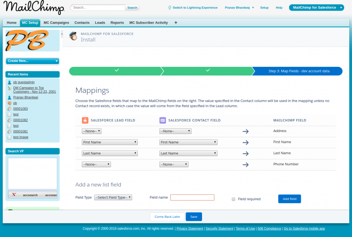352x237 pixels.
Task: Click the red X icon in Search VF
Action: [x=14, y=194]
